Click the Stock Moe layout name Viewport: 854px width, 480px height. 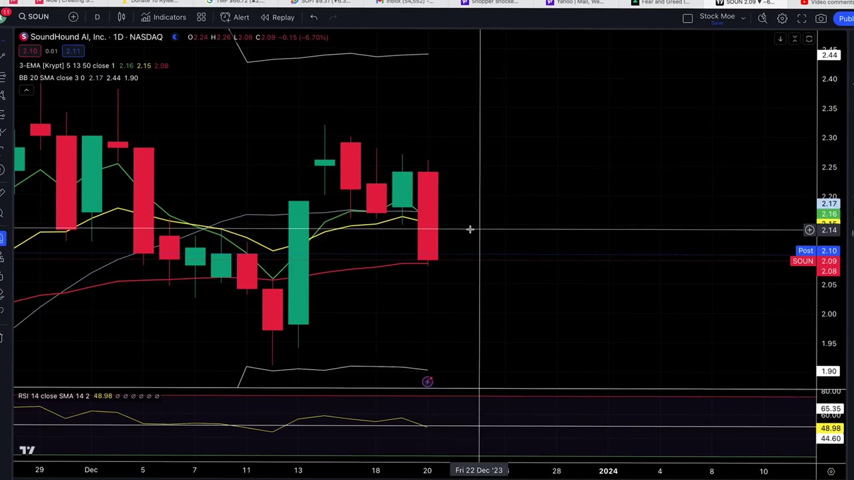(717, 15)
